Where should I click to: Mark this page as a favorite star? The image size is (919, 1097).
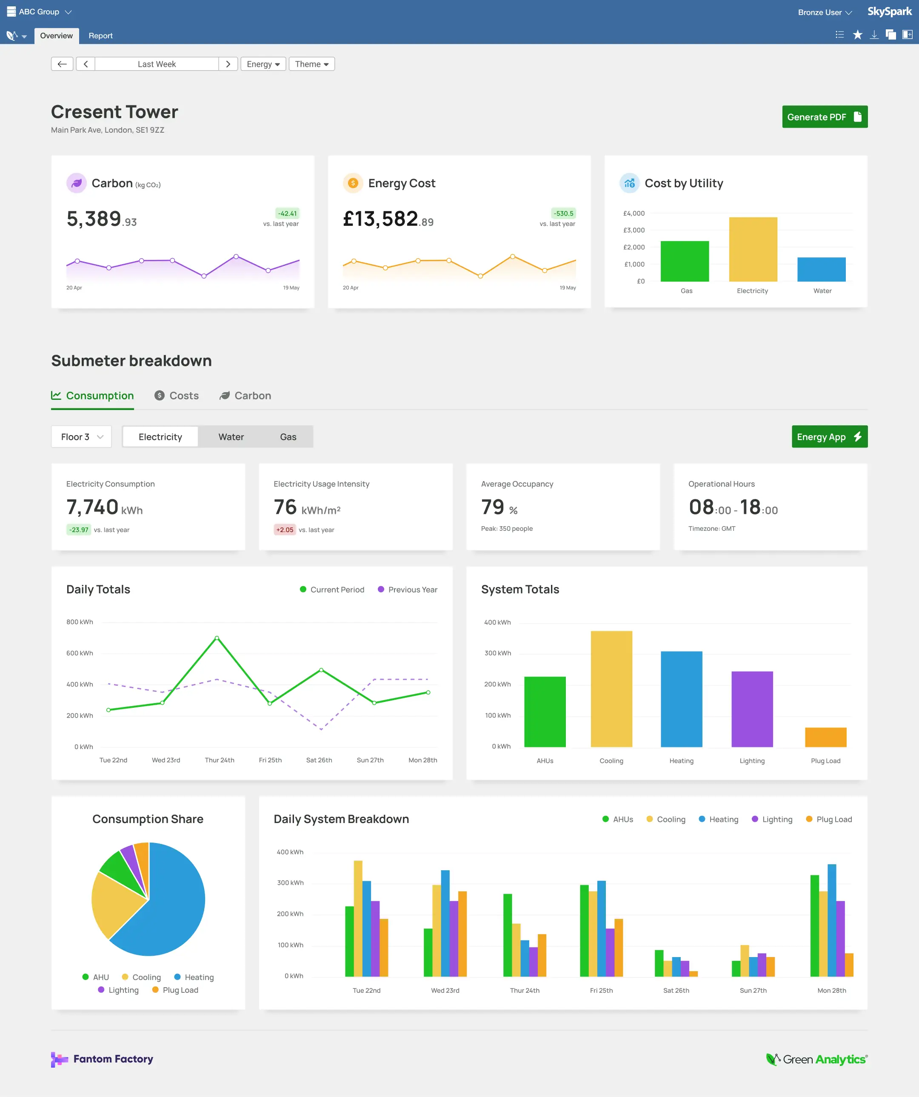pyautogui.click(x=857, y=34)
